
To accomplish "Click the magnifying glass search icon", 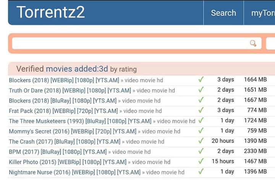I will (253, 43).
